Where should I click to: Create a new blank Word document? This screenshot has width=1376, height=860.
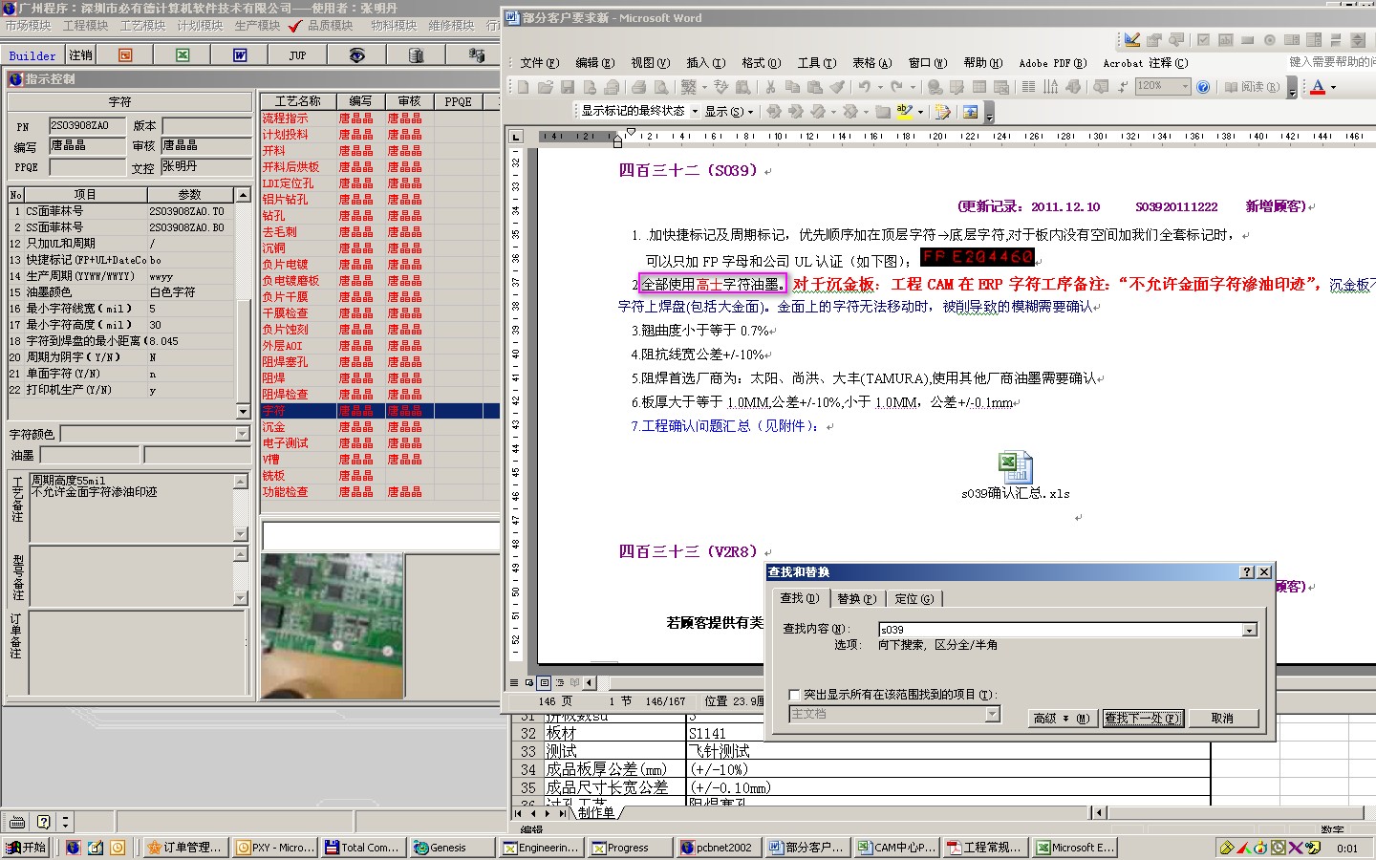(x=523, y=87)
